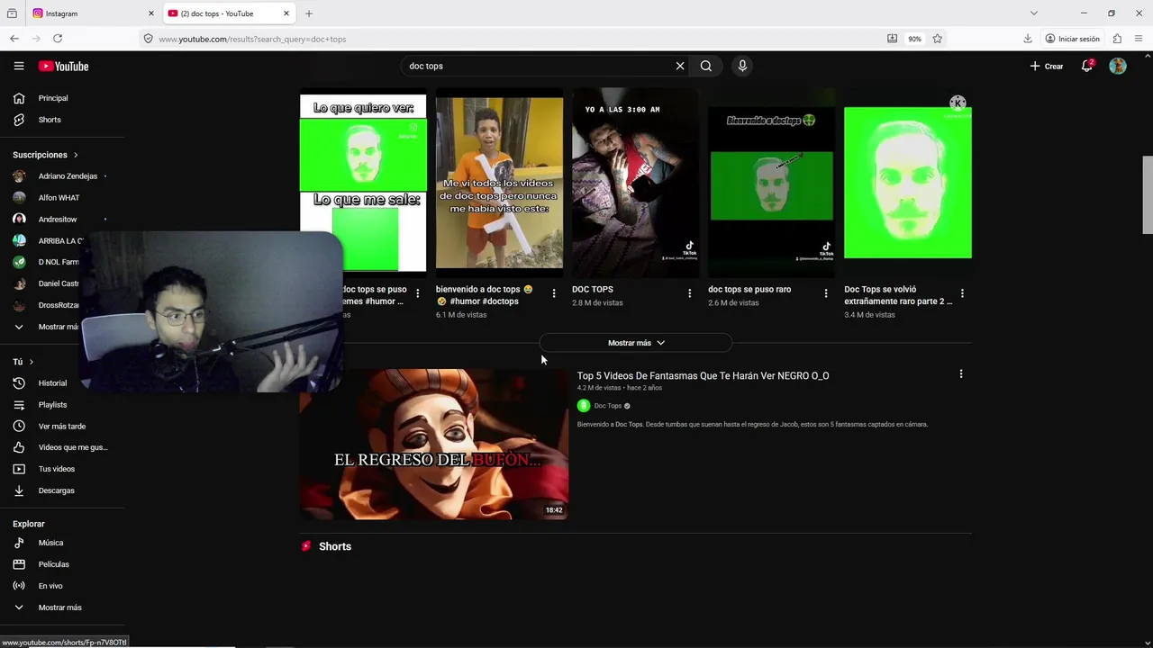1153x648 pixels.
Task: Open options for 'doc tops se puso raro'
Action: point(826,293)
